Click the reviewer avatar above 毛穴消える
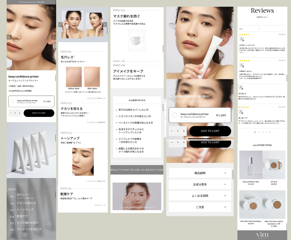 point(241,87)
